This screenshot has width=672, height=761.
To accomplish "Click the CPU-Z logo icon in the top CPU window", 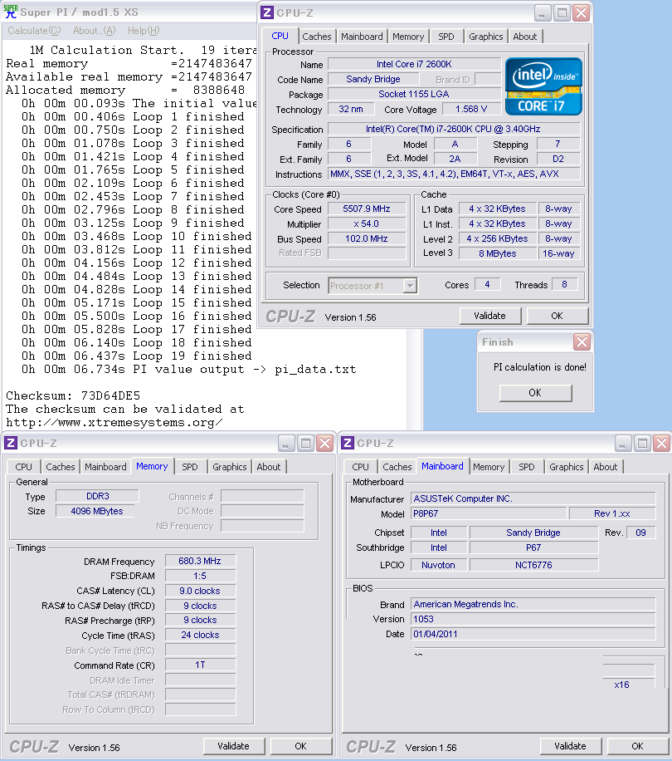I will 267,12.
